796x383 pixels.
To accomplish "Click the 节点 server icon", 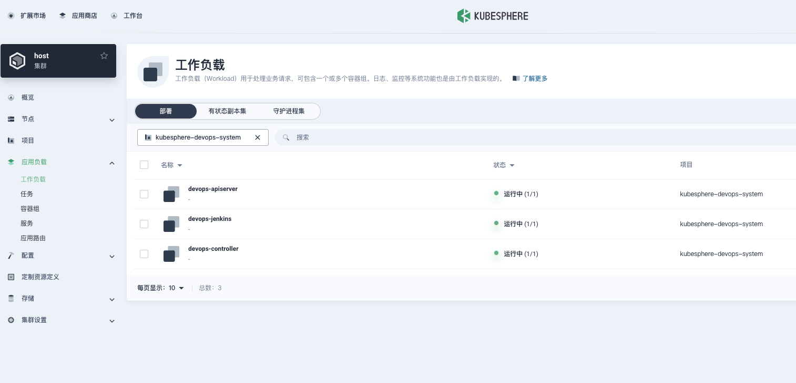I will pos(11,119).
